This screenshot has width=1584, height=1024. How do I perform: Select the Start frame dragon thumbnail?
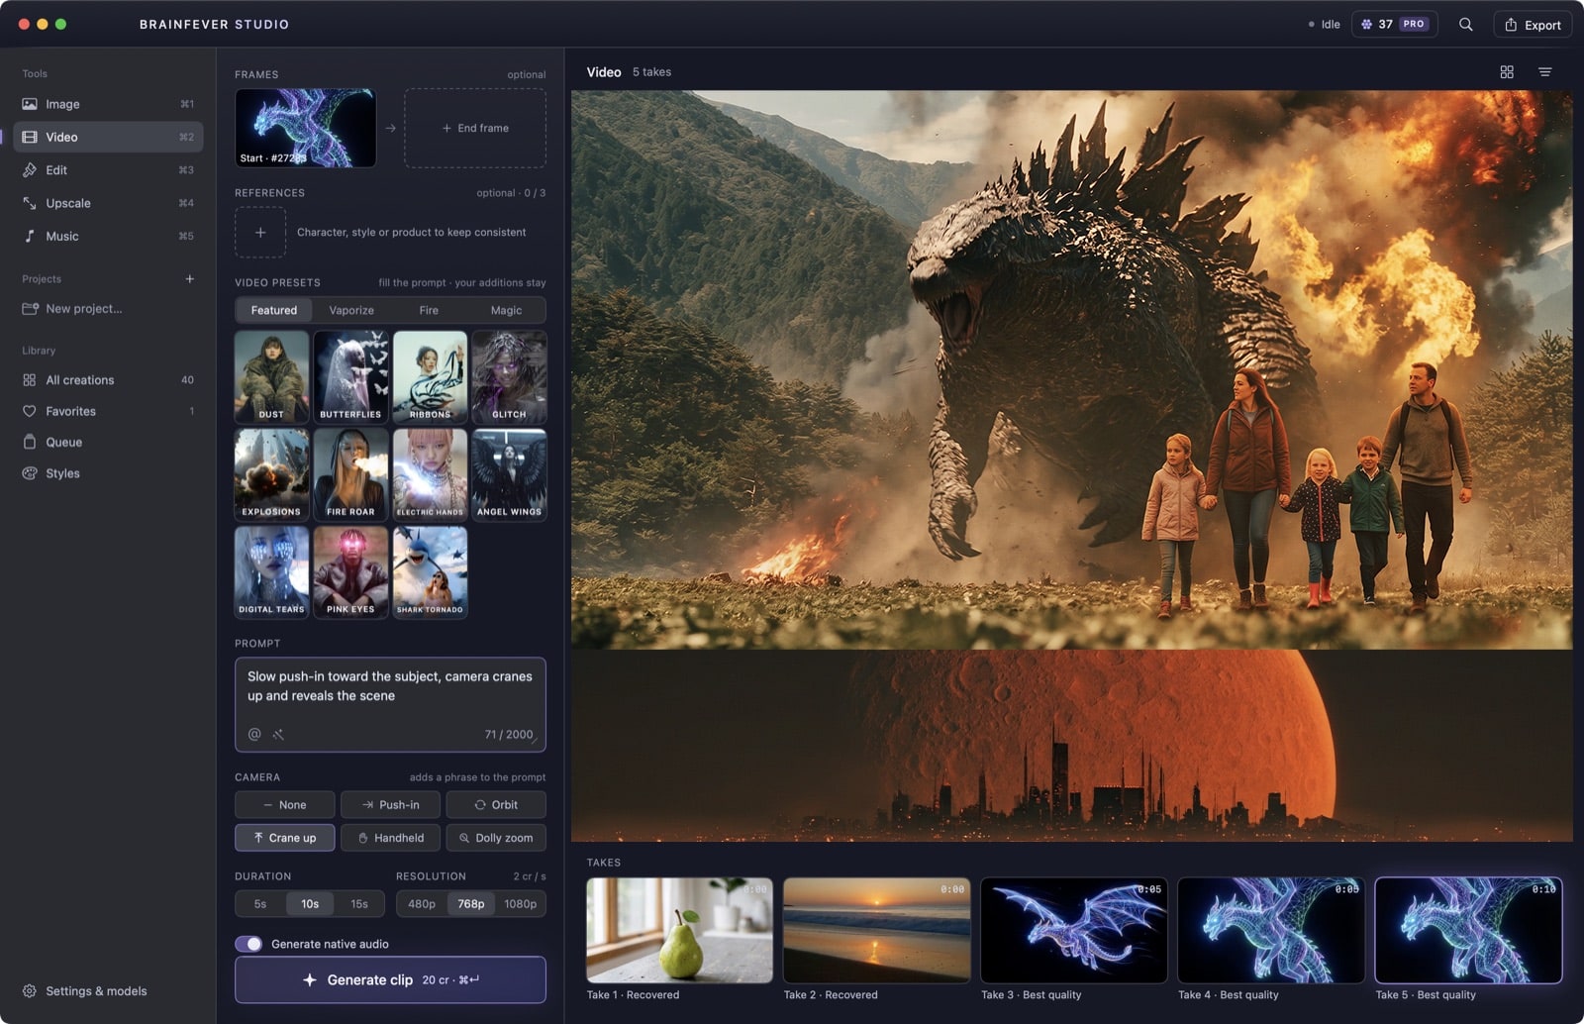[x=306, y=128]
